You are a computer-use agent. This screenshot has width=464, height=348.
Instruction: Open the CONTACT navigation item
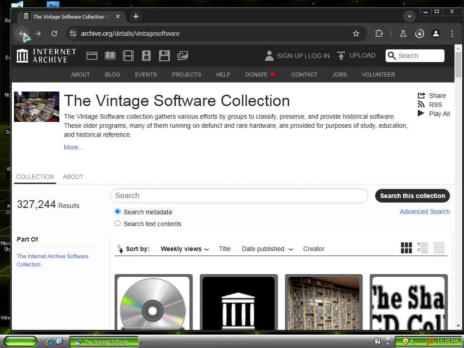click(x=304, y=75)
